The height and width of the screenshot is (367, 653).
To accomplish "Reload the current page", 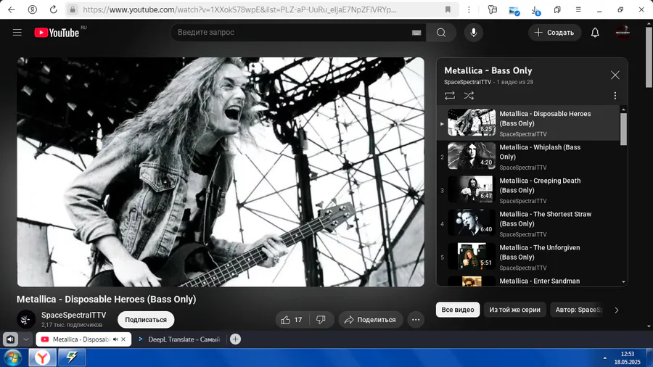I will [x=53, y=9].
